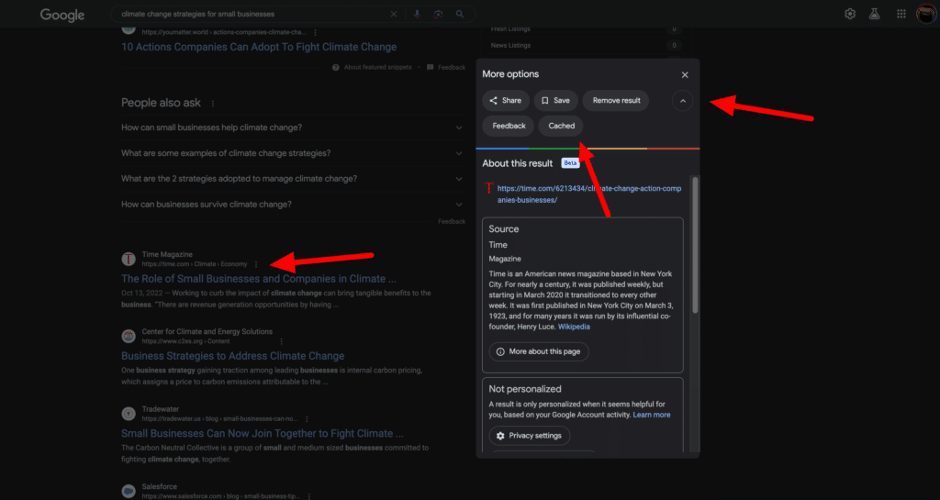Clear the search box text
The width and height of the screenshot is (940, 500).
pyautogui.click(x=393, y=14)
